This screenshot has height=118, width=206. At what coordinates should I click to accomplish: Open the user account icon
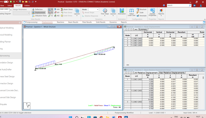pos(201,5)
